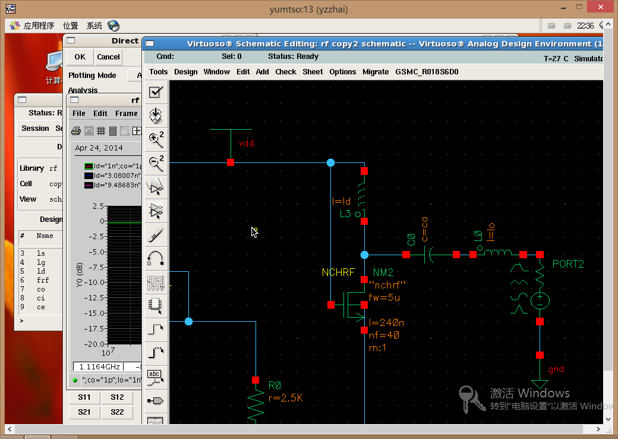Toggle the grid icon in waveform toolbar
Screen dimensions: 618x439
(101, 131)
